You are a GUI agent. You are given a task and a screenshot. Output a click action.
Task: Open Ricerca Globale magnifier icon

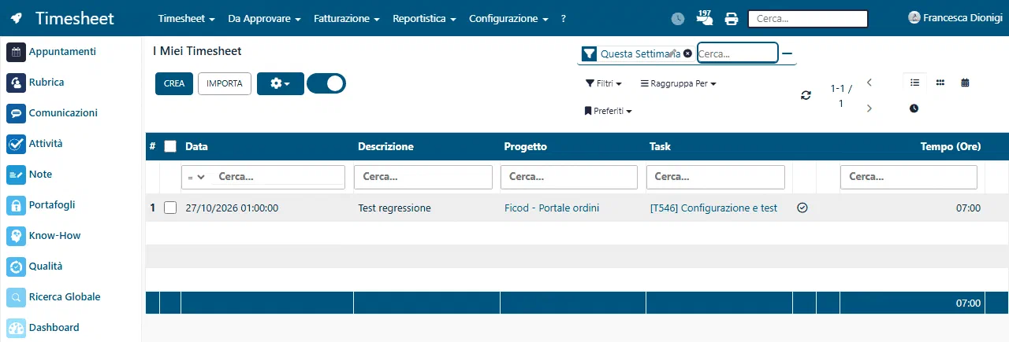pyautogui.click(x=17, y=297)
